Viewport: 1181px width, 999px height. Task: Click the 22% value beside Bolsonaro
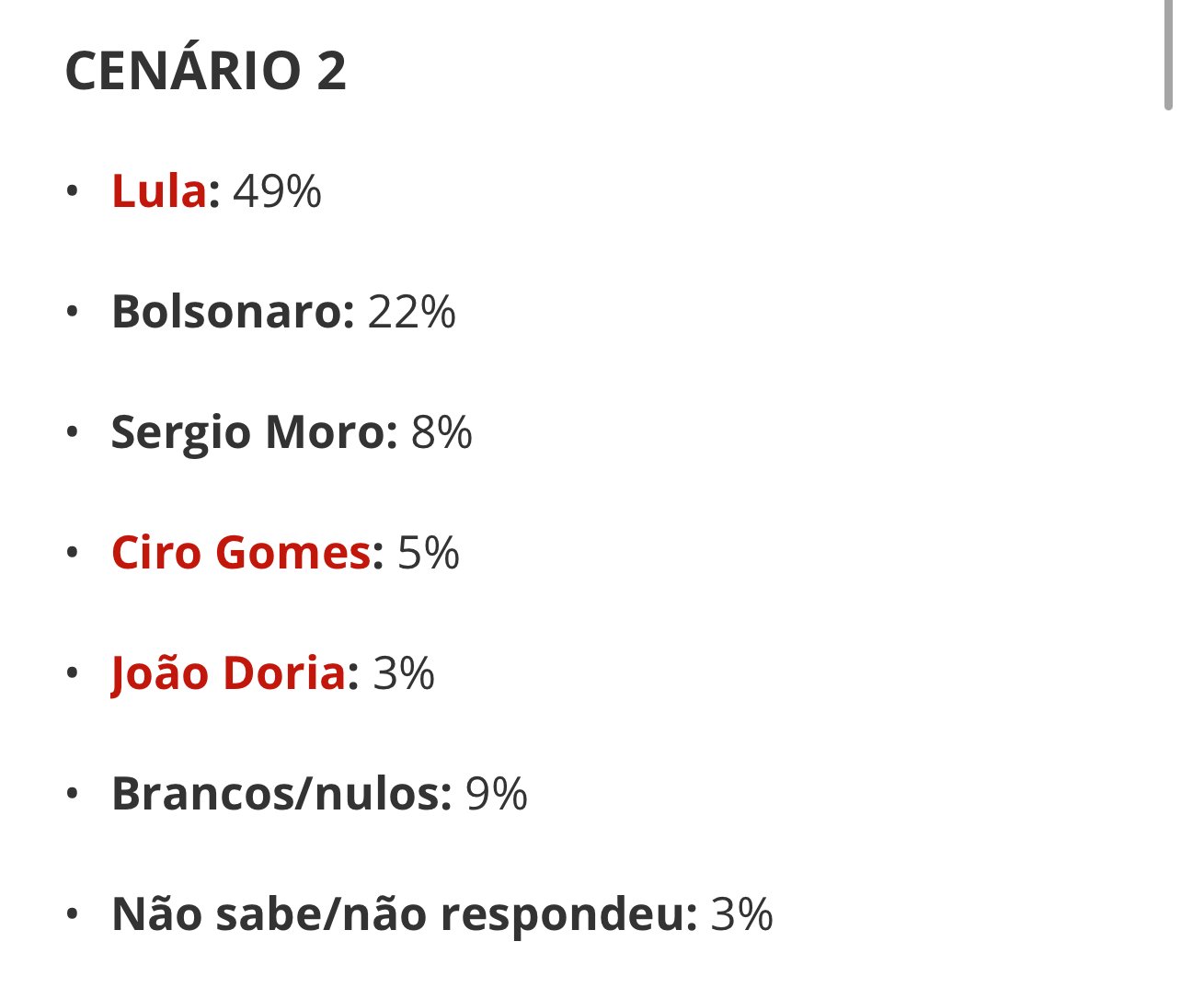[411, 312]
